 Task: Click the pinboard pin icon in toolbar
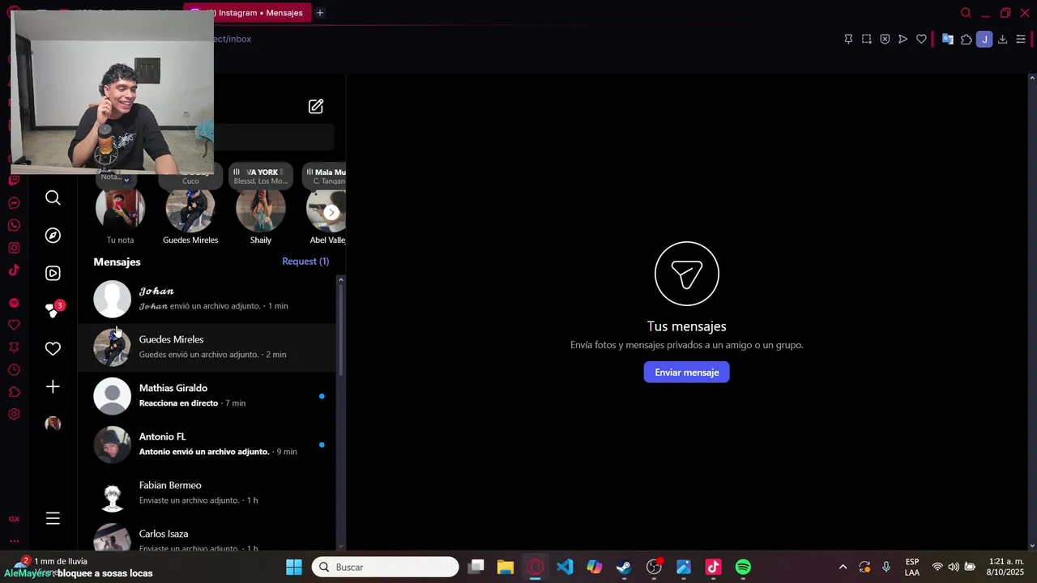[848, 39]
